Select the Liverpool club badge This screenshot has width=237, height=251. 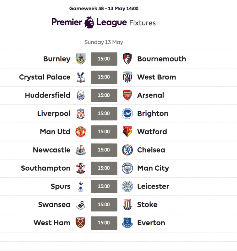click(x=81, y=114)
